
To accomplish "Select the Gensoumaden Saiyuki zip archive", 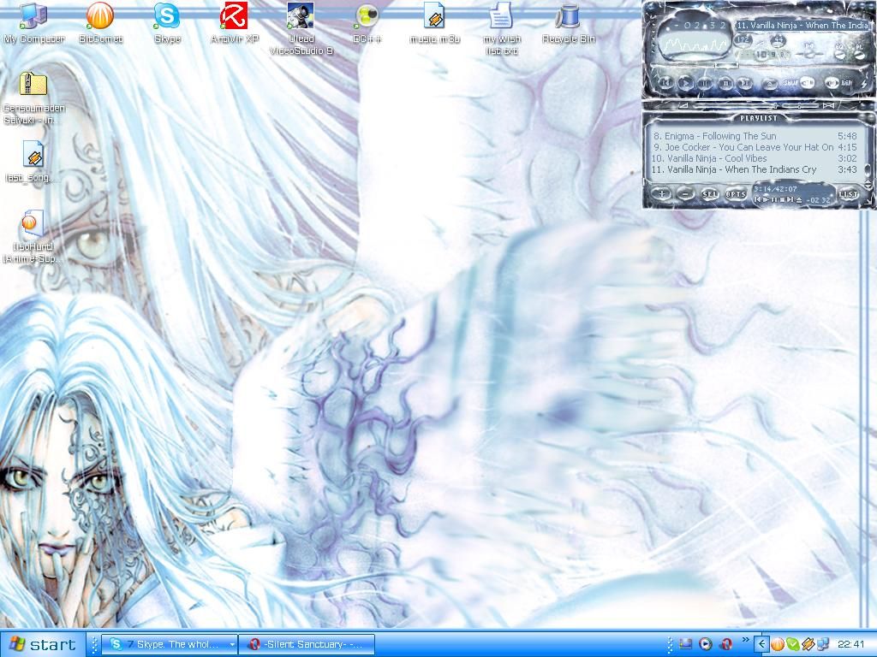I will click(33, 99).
